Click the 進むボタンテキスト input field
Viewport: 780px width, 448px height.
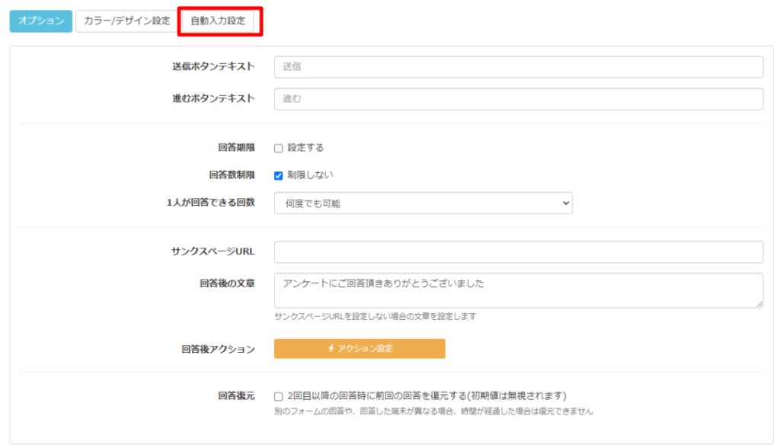pos(518,98)
